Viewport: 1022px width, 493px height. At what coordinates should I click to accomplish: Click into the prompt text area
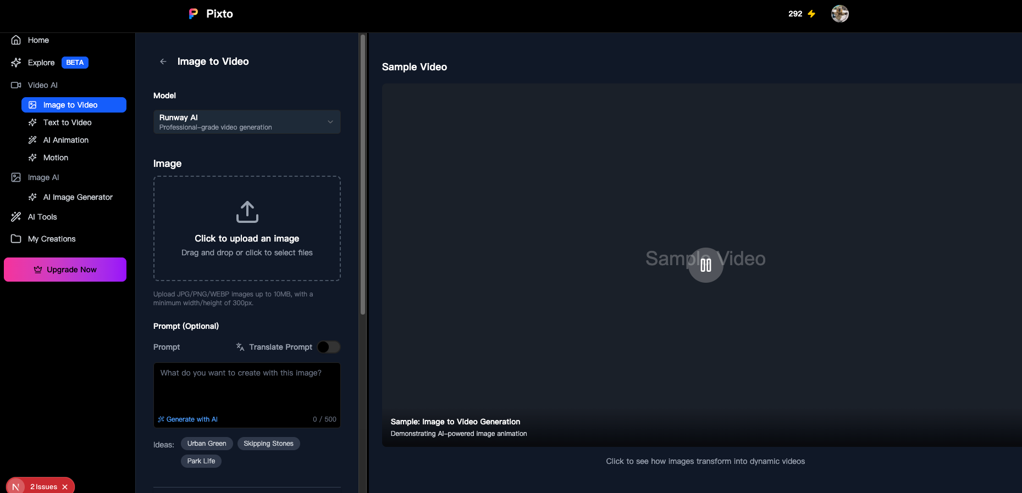click(x=247, y=390)
